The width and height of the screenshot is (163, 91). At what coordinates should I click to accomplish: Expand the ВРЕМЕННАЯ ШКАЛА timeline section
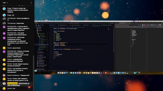pos(40,69)
